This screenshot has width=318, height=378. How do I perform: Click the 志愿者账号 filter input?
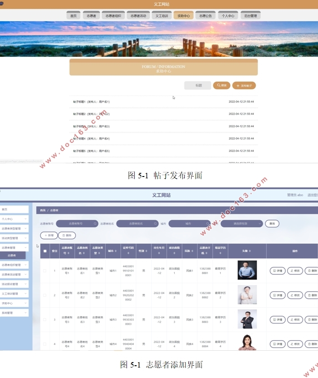[77, 224]
